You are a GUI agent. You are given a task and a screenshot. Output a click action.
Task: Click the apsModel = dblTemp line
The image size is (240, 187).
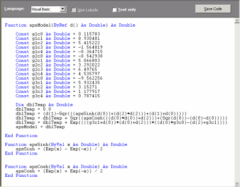[40, 127]
